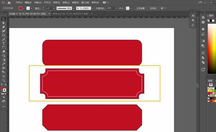The image size is (216, 132).
Task: Open the Edit Toolbar three-dots button
Action: point(4,107)
